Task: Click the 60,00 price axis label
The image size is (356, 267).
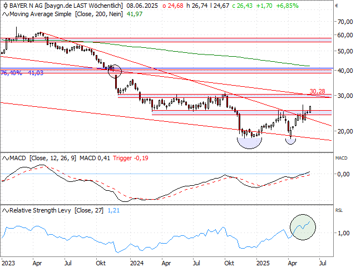Action: pyautogui.click(x=345, y=35)
